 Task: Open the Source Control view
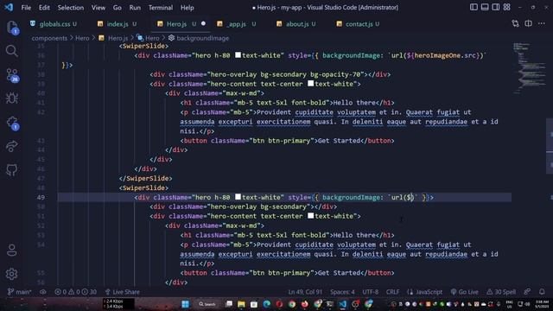12,75
